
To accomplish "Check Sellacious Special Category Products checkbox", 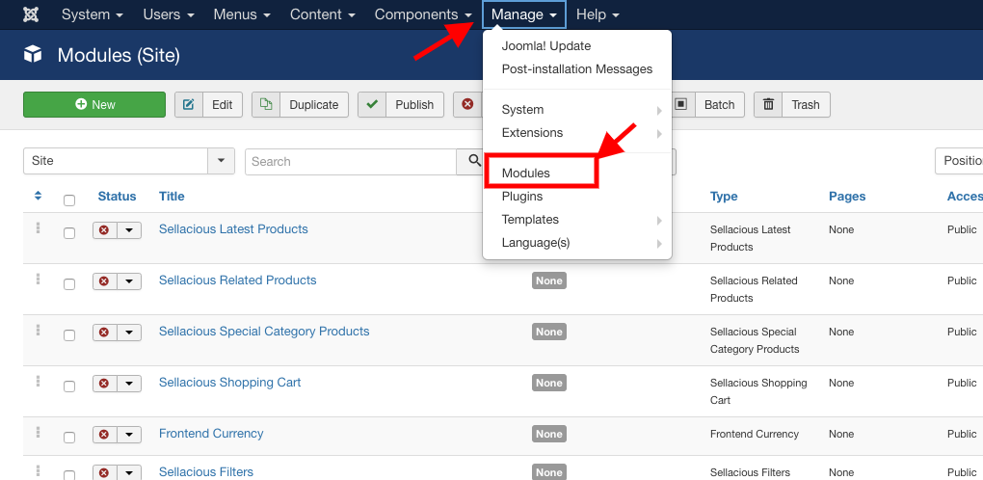I will (69, 335).
